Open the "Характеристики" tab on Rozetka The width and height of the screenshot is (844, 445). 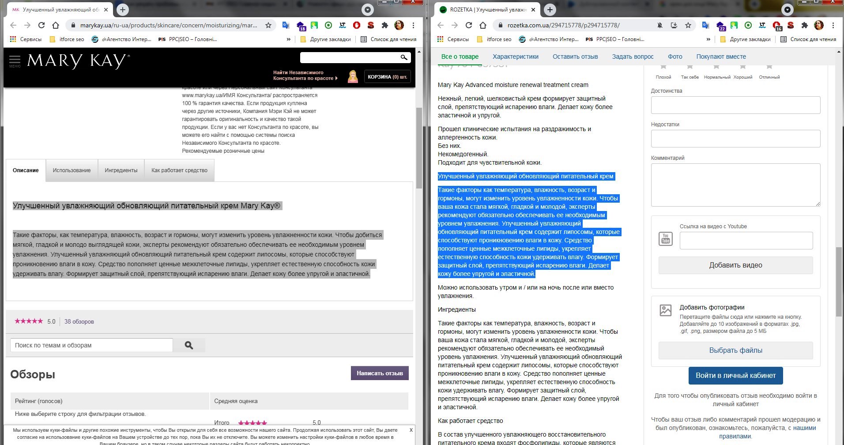tap(515, 57)
